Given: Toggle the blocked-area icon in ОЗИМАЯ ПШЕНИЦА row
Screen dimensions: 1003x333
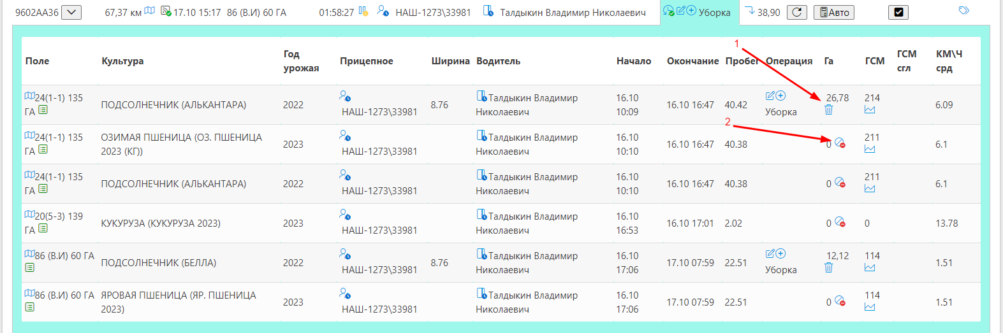Looking at the screenshot, I should [840, 143].
